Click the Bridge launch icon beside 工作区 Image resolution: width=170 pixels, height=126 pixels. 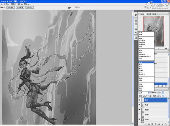[69, 7]
